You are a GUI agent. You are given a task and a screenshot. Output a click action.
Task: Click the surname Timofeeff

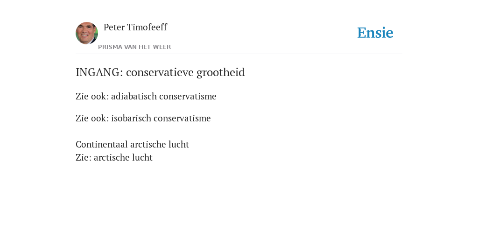coord(147,27)
